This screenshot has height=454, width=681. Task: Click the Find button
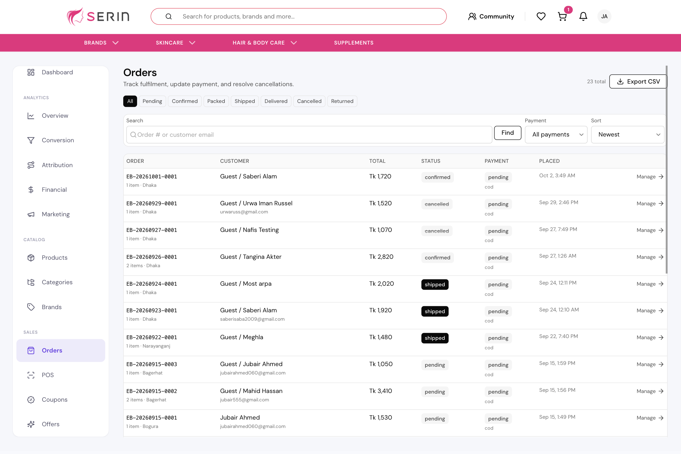[507, 133]
